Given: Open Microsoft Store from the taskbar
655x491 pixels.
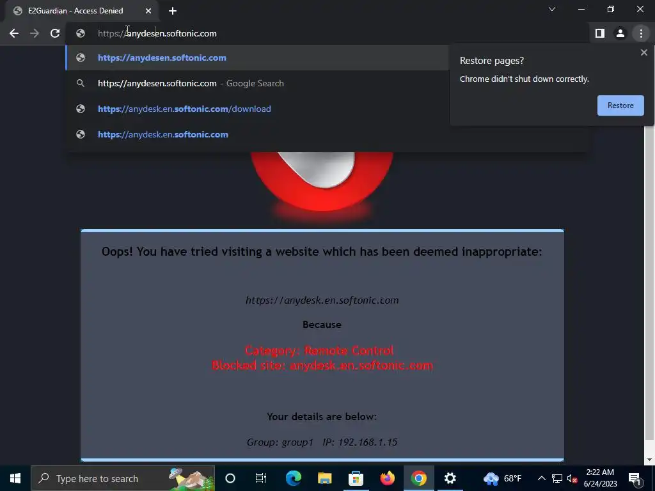Looking at the screenshot, I should [x=356, y=478].
